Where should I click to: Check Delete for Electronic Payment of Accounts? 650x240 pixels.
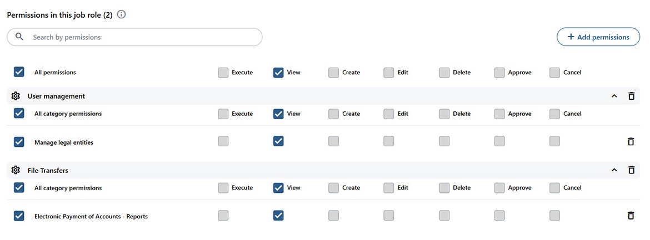(444, 216)
